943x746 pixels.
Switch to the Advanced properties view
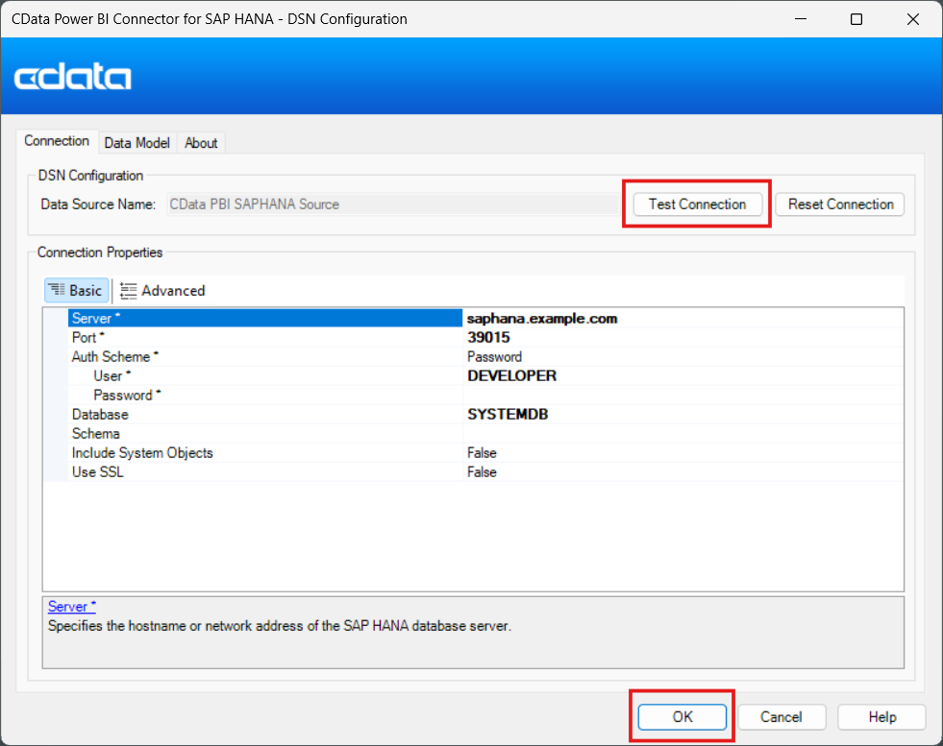[162, 291]
